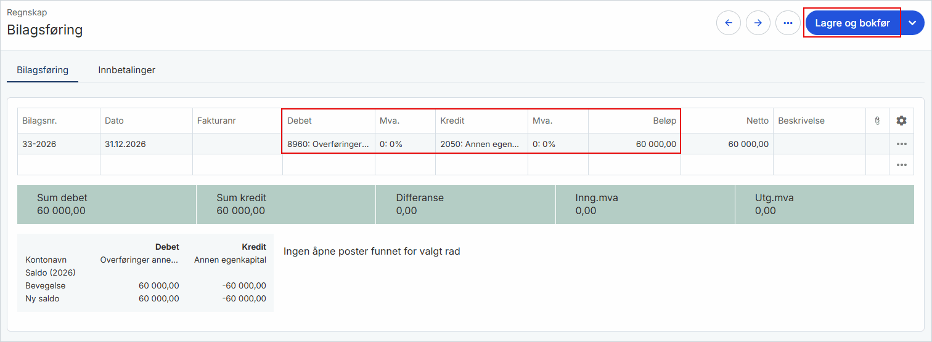Click the Lagre og bokfør button
The image size is (932, 342).
coord(852,23)
